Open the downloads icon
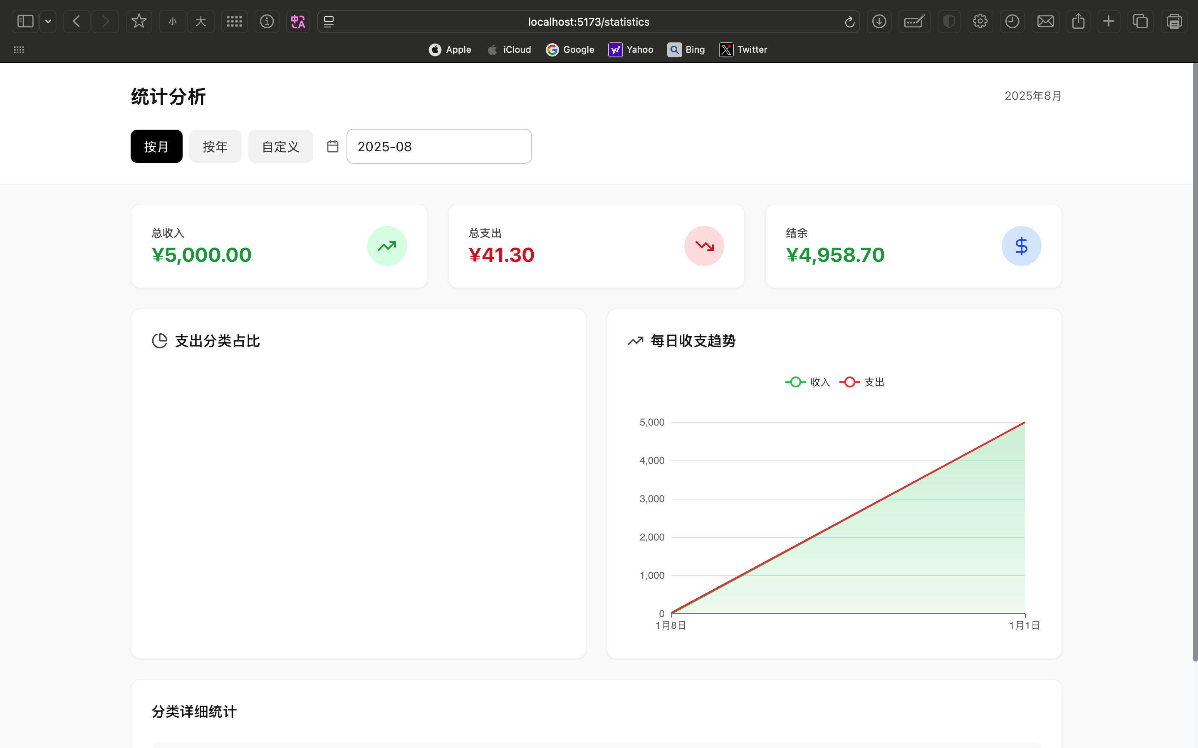The height and width of the screenshot is (748, 1198). click(x=879, y=21)
